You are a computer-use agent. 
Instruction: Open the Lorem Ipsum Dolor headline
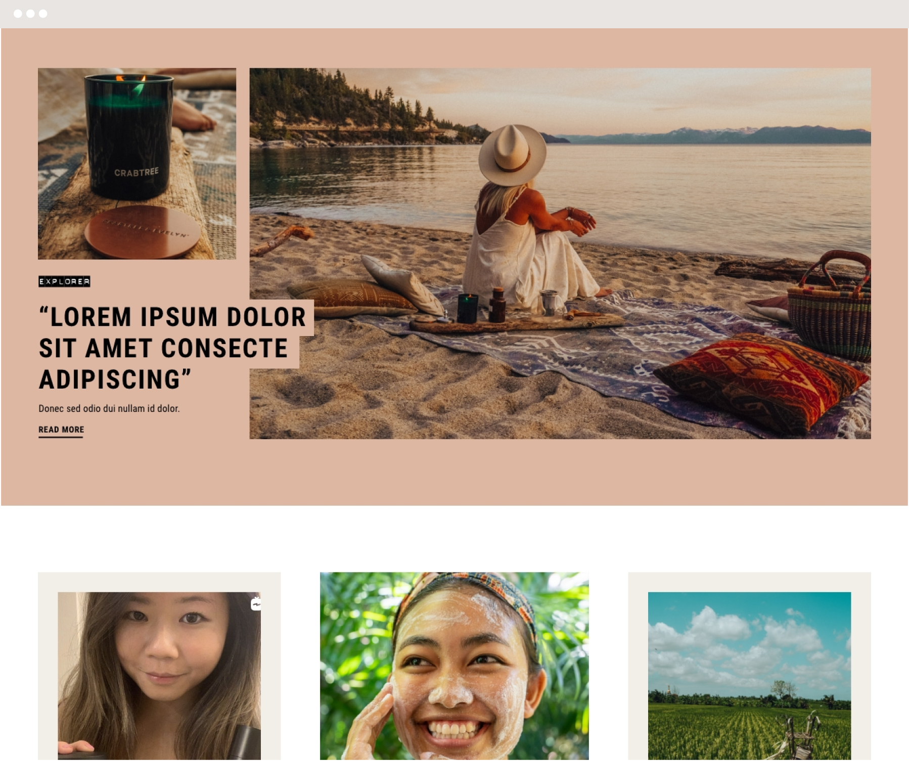click(172, 348)
